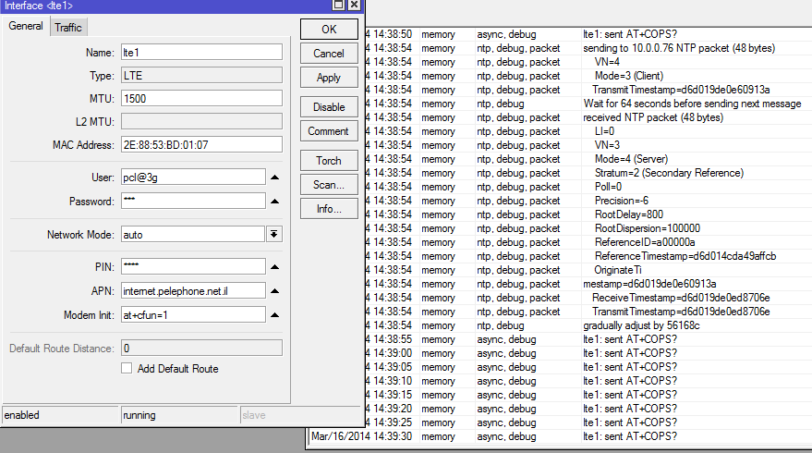812x453 pixels.
Task: Click the L2 MTU field
Action: click(x=202, y=122)
